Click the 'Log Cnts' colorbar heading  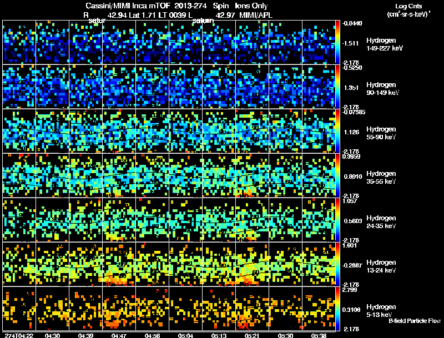tap(408, 6)
